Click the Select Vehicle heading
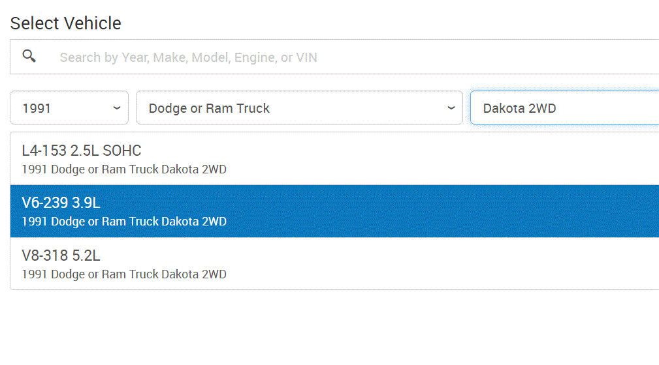The width and height of the screenshot is (659, 365). [65, 23]
